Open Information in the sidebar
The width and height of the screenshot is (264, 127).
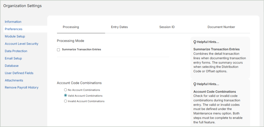coord(13,22)
